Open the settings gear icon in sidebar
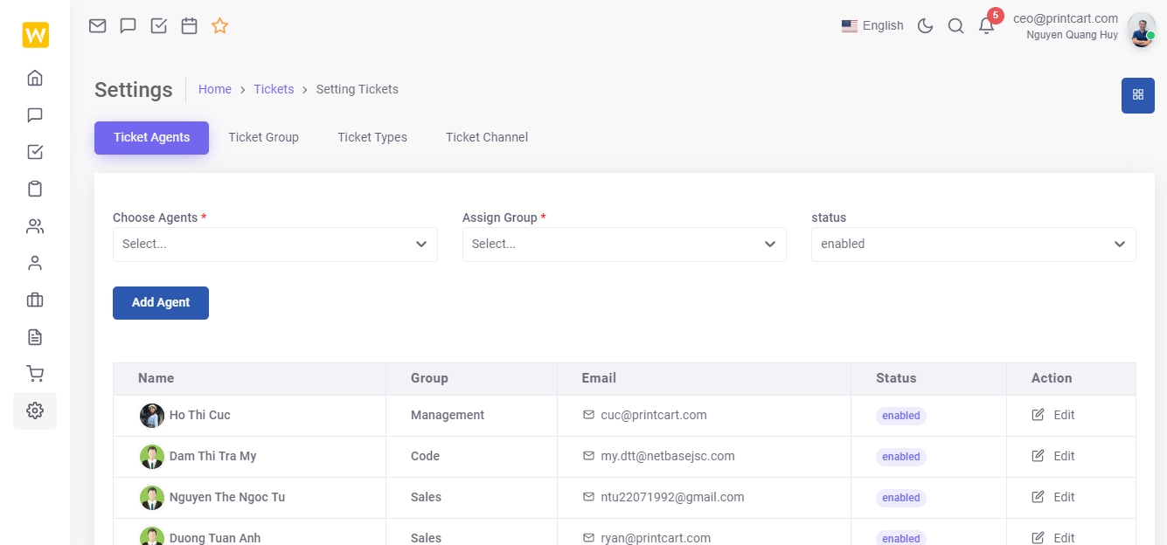Screen dimensions: 1167x545 click(x=35, y=410)
